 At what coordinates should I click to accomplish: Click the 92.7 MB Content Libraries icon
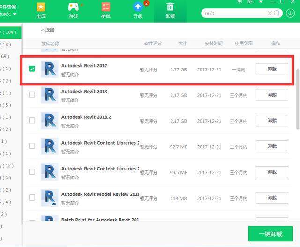[50, 146]
